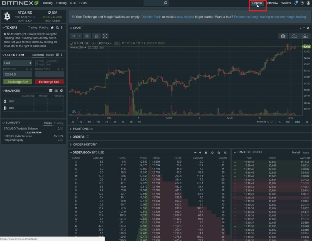Switch balances to the detailed table view

point(51,91)
